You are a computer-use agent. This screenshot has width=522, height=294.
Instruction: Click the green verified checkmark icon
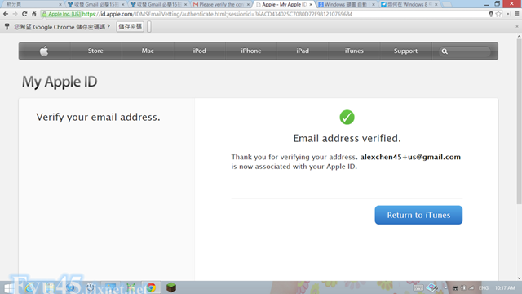pos(347,118)
